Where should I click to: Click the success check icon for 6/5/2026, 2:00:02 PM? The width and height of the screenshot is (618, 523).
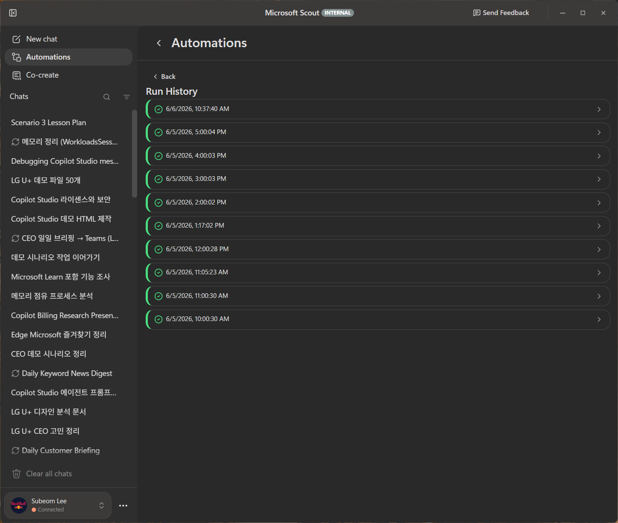pos(159,203)
